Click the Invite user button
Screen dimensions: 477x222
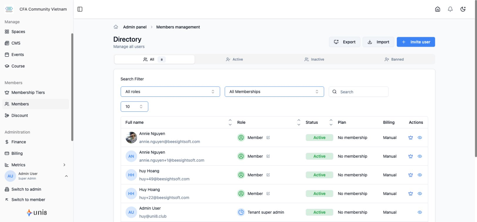coord(416,42)
